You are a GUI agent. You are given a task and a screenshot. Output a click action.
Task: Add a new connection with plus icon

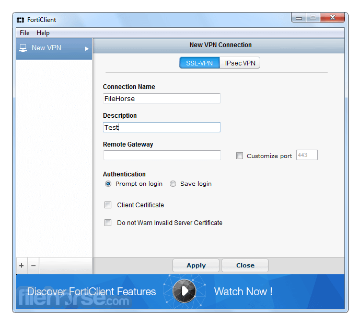point(21,265)
